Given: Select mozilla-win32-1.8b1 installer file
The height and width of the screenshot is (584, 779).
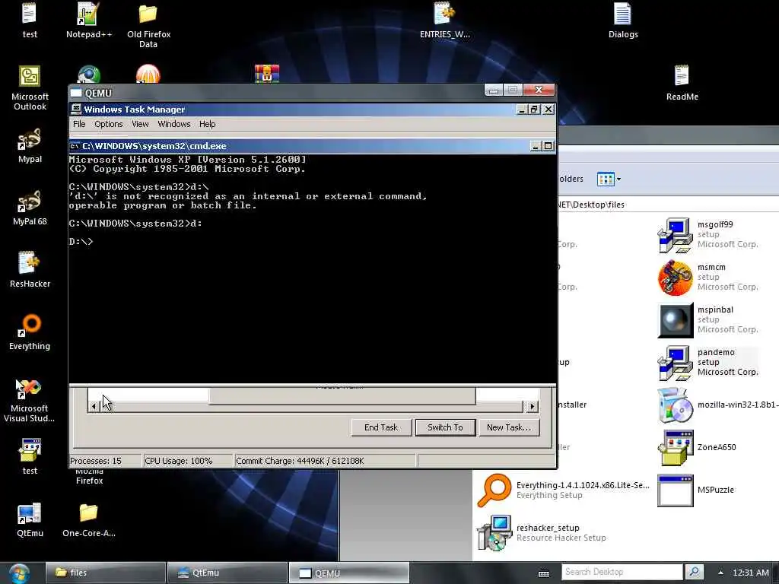Looking at the screenshot, I should 717,405.
